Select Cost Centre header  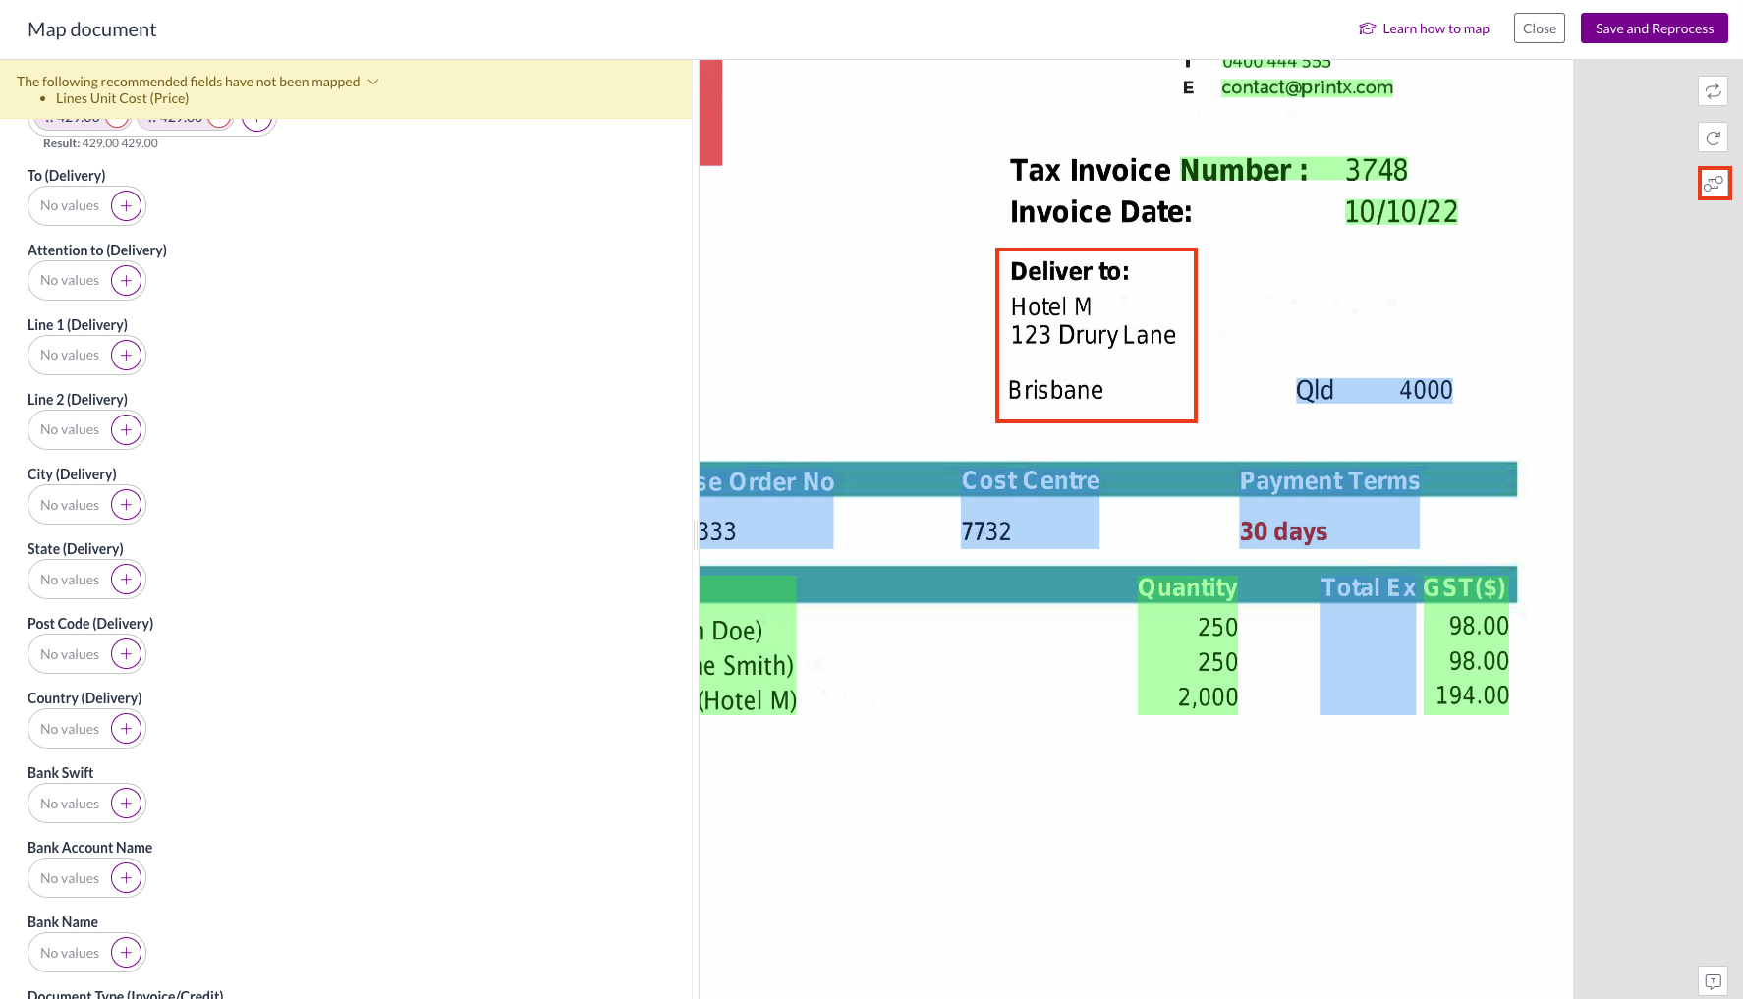[x=1031, y=481]
